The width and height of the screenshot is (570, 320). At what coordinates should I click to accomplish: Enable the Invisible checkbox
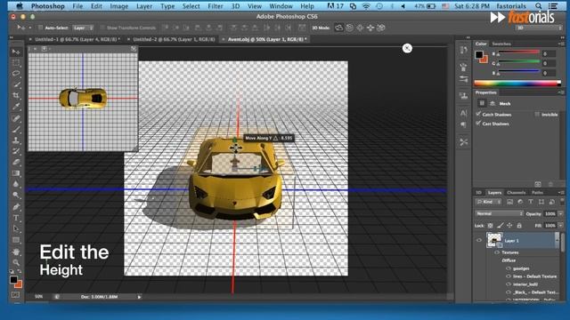[x=537, y=115]
